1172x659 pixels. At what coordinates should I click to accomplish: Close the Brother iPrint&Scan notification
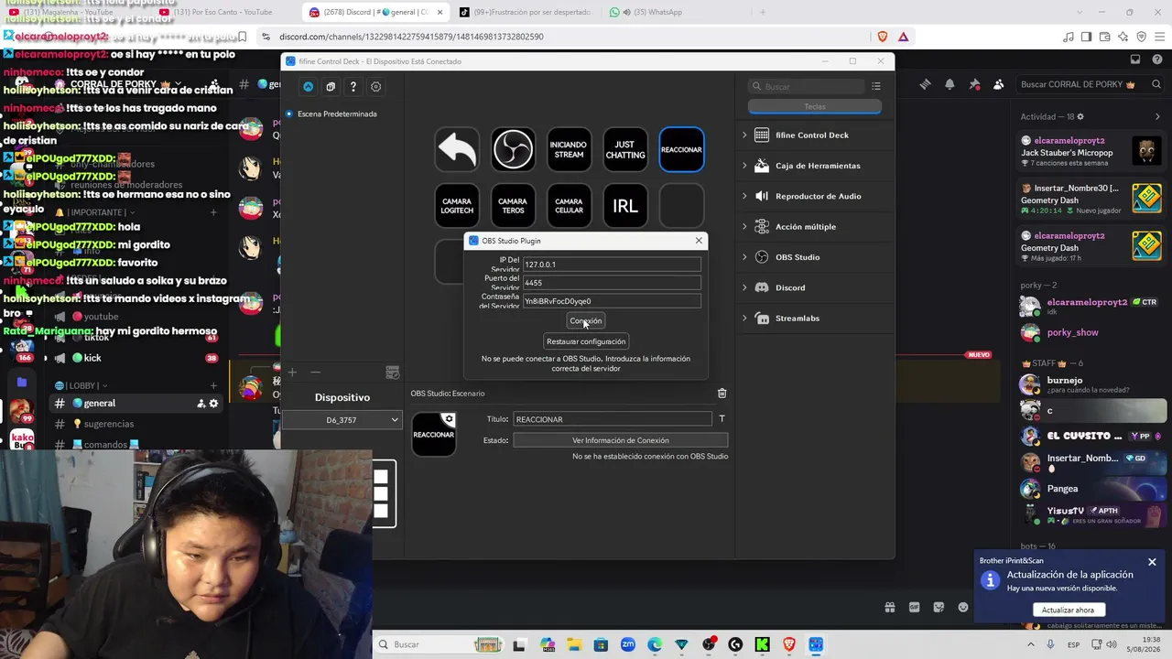(x=1152, y=562)
